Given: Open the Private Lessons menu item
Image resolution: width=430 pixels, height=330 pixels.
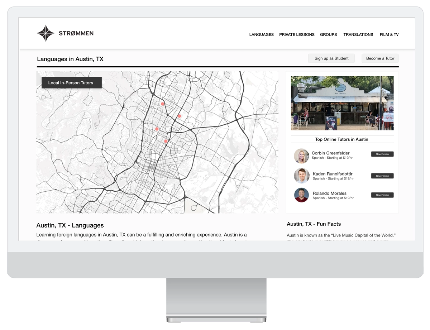Looking at the screenshot, I should (x=297, y=35).
